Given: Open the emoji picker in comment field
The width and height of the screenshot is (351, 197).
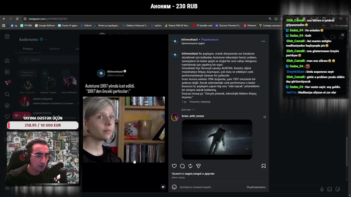Looking at the screenshot, I should pos(174,187).
